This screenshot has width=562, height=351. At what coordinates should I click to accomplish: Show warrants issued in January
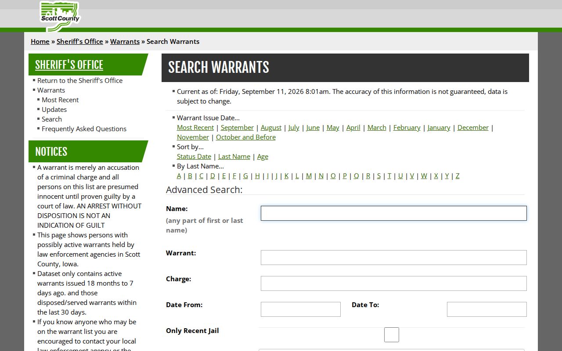pyautogui.click(x=439, y=127)
